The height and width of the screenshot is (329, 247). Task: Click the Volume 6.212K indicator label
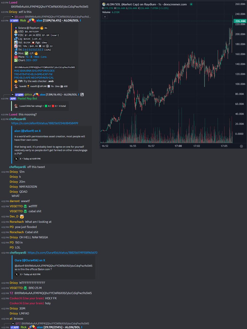pos(110,12)
